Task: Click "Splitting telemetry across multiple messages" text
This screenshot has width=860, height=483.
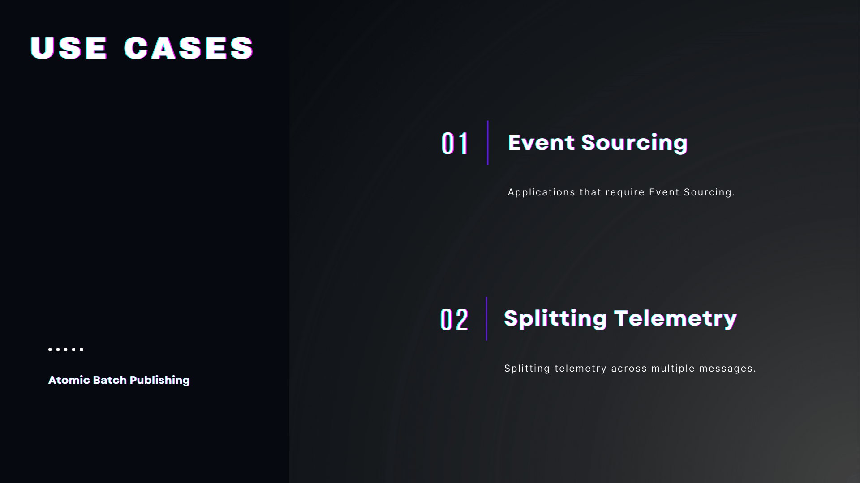Action: coord(630,369)
